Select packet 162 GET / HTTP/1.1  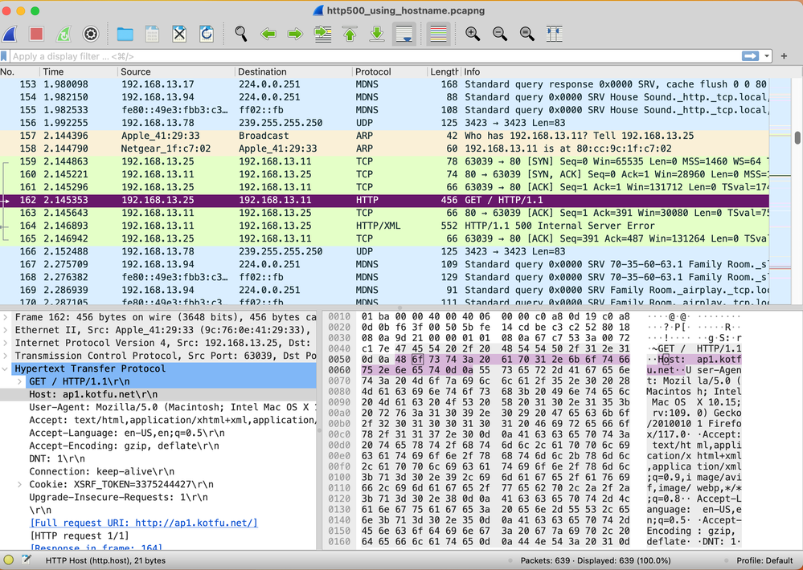click(x=384, y=200)
